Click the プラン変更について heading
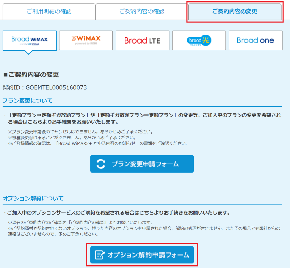290x268 pixels. (27, 101)
